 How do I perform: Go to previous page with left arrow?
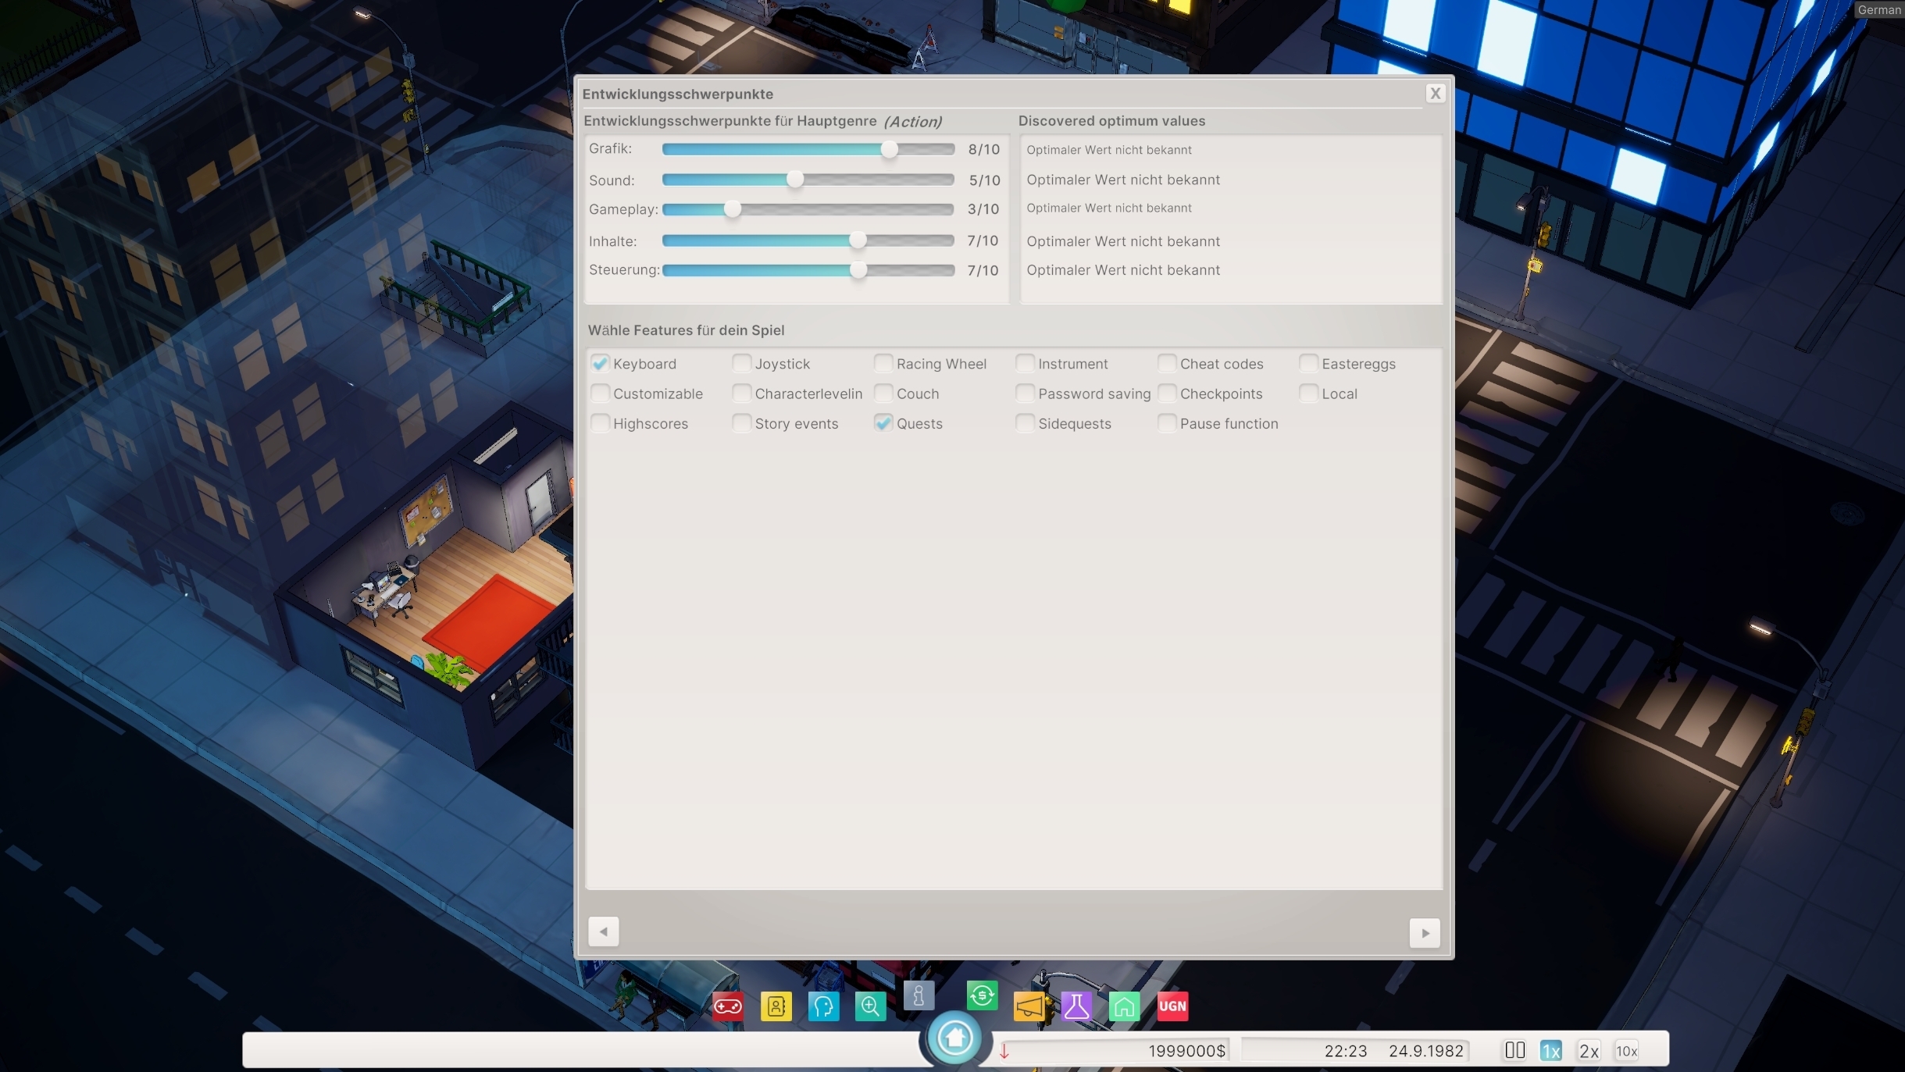pyautogui.click(x=603, y=931)
